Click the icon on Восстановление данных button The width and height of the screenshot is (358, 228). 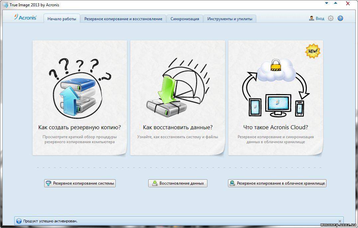point(155,183)
